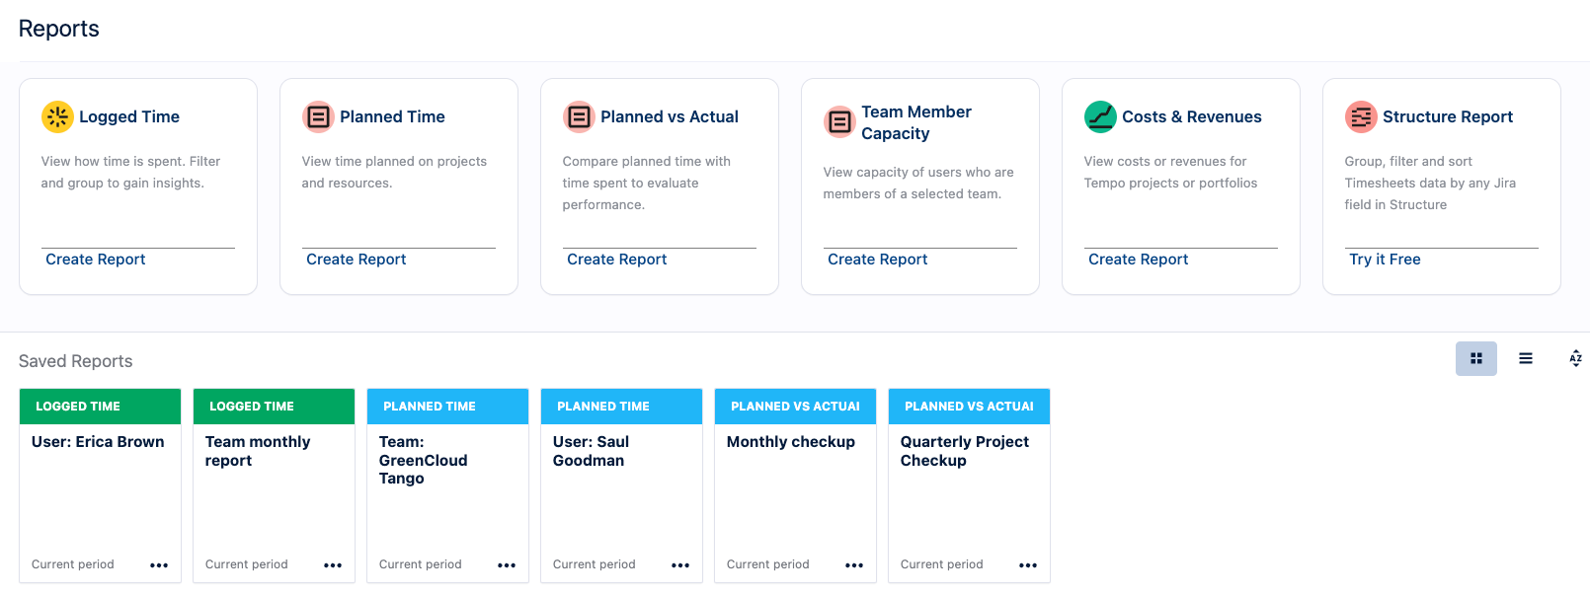This screenshot has height=596, width=1590.
Task: Switch saved reports to list view
Action: (x=1526, y=358)
